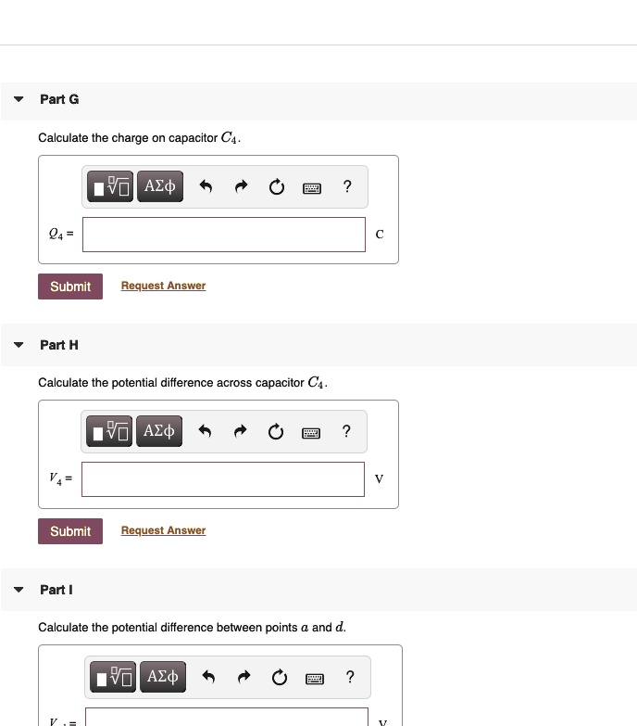
Task: Open help for Part G answer box
Action: (347, 186)
